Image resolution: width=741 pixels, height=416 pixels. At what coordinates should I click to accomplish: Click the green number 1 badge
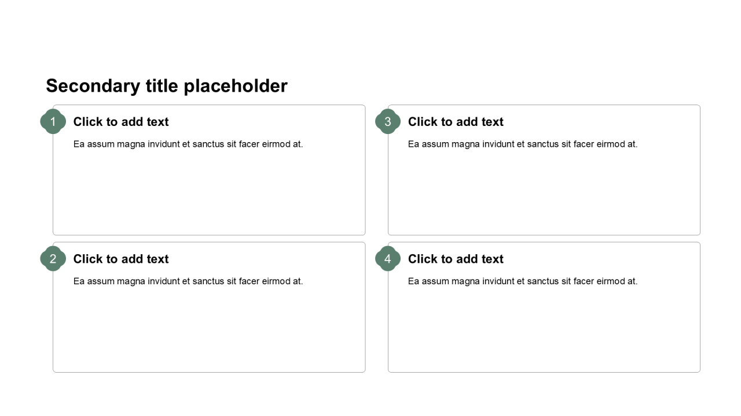tap(53, 121)
